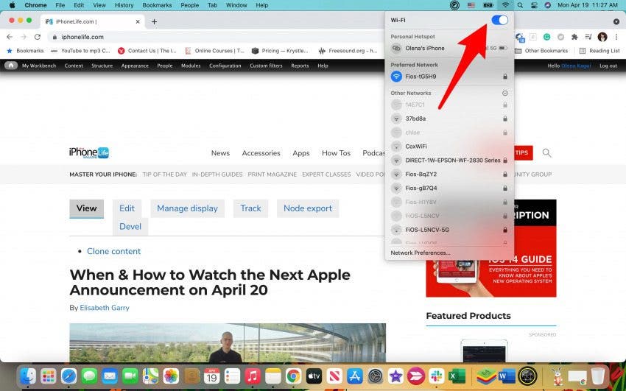
Task: Switch to the Edit tab
Action: point(127,208)
